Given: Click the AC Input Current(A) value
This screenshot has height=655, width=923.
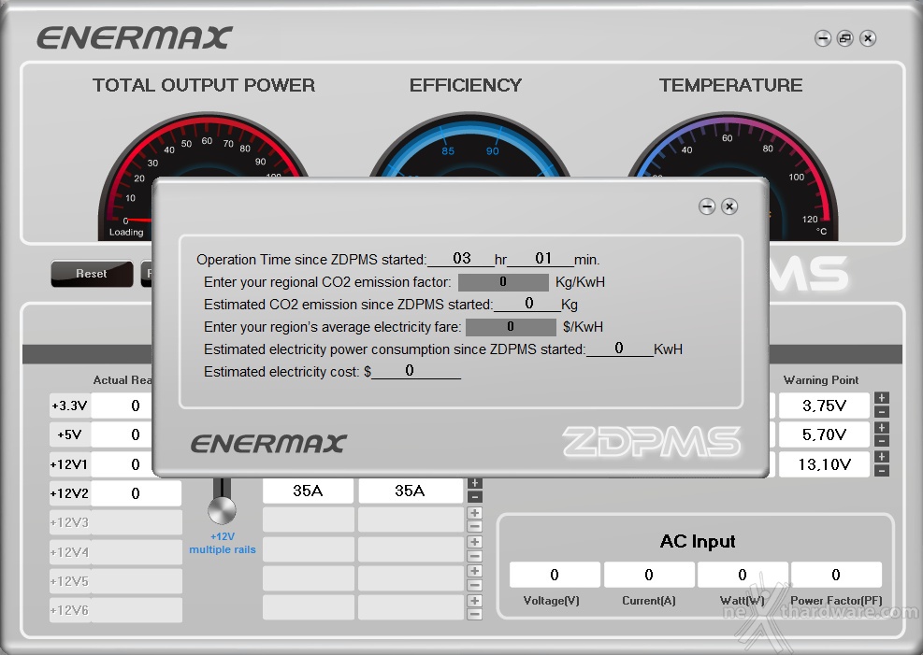Looking at the screenshot, I should (649, 575).
